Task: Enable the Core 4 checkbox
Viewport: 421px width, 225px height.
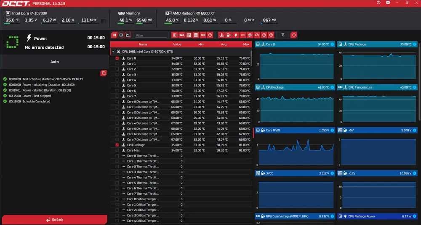Action: pos(117,80)
